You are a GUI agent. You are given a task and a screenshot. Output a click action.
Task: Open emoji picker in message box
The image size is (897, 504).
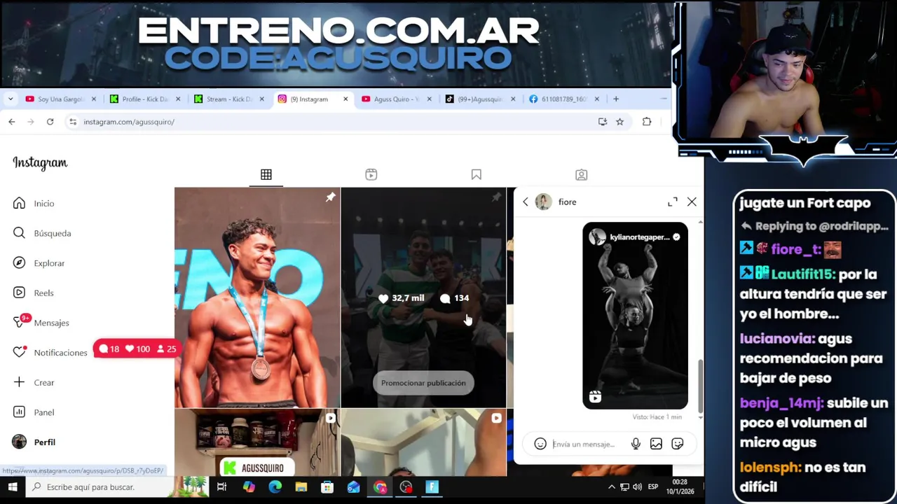(540, 444)
